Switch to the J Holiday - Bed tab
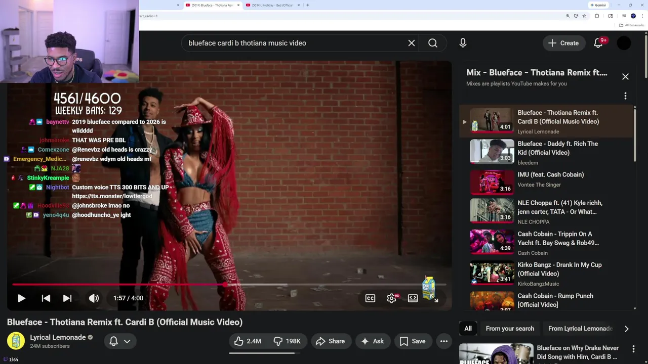 273,5
